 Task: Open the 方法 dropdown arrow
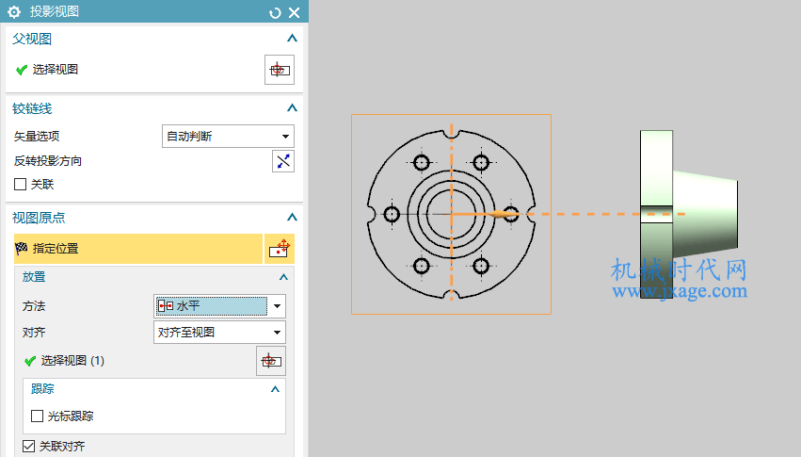277,306
